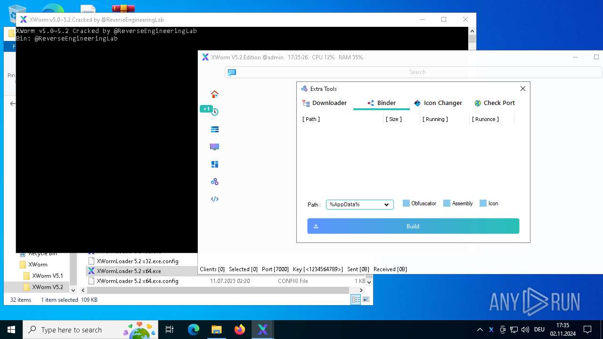Image resolution: width=603 pixels, height=339 pixels.
Task: Open the Check Port tab
Action: 494,103
